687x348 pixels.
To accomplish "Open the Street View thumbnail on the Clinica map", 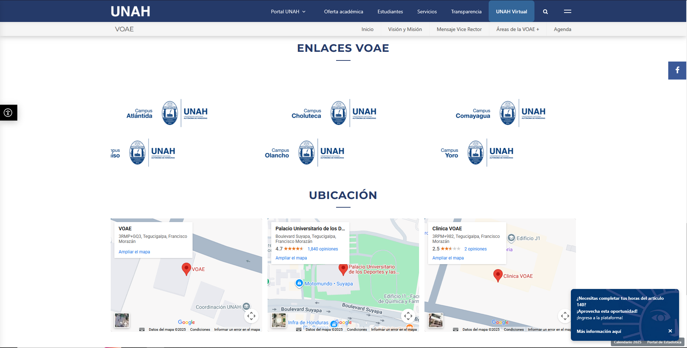I will point(435,320).
